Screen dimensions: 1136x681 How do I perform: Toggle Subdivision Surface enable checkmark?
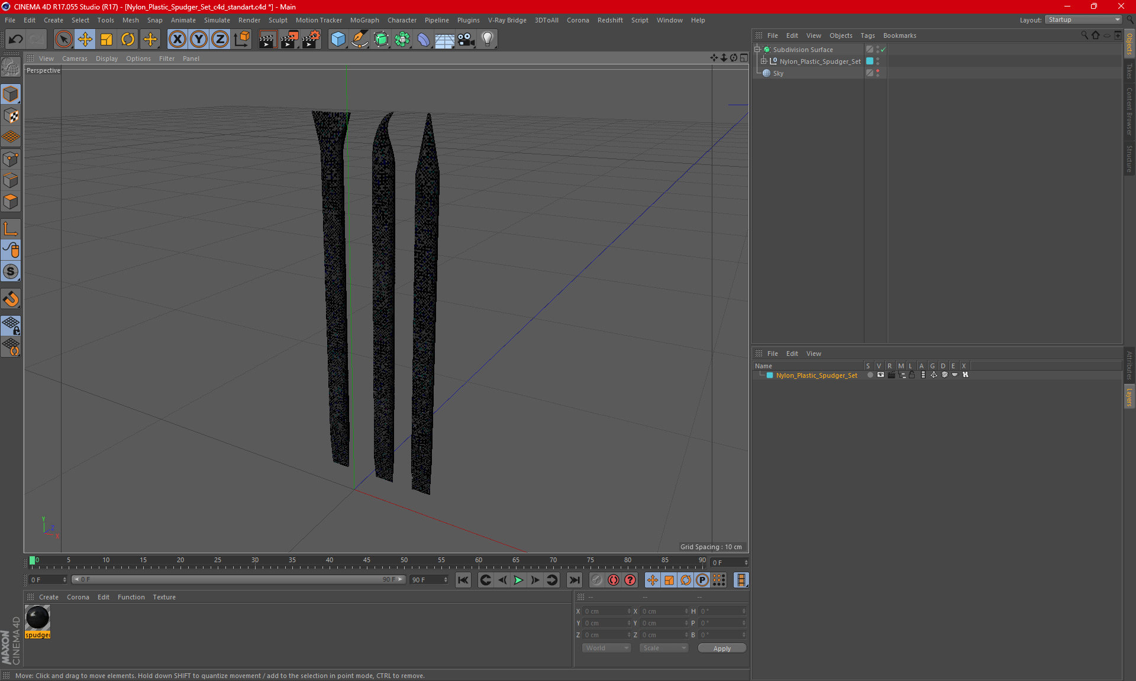coord(883,50)
